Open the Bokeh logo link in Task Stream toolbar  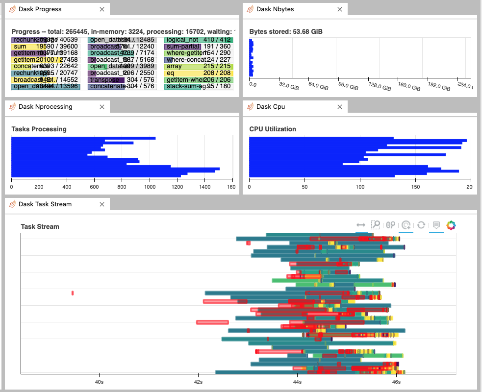pyautogui.click(x=451, y=225)
